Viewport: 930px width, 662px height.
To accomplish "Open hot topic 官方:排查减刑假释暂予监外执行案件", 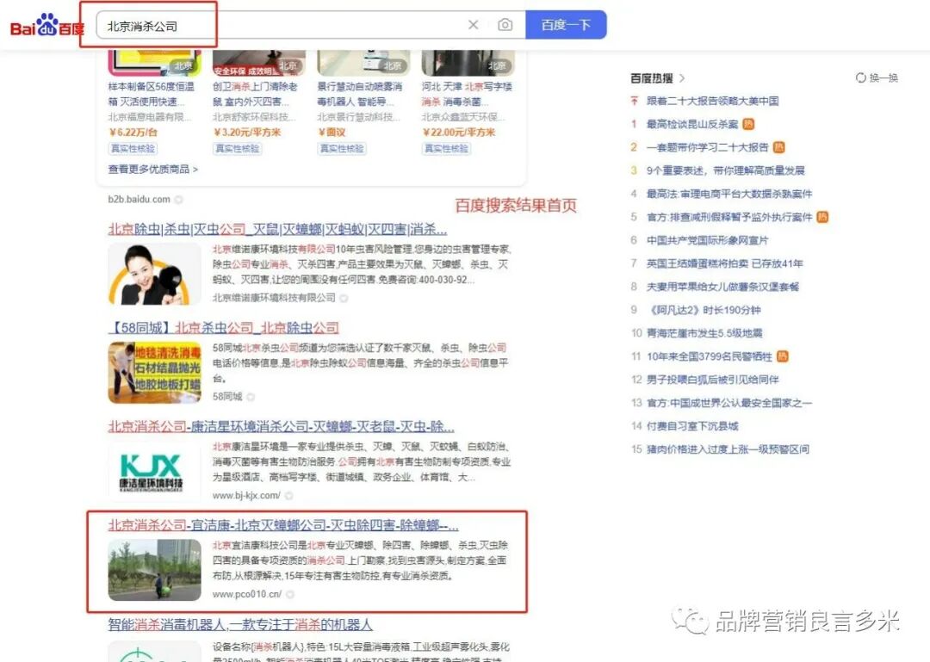I will click(x=729, y=217).
